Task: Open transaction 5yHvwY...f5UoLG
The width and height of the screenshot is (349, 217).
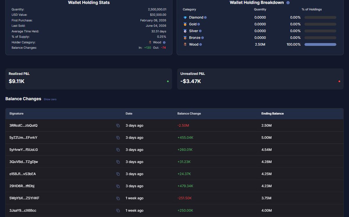Action: (24, 150)
